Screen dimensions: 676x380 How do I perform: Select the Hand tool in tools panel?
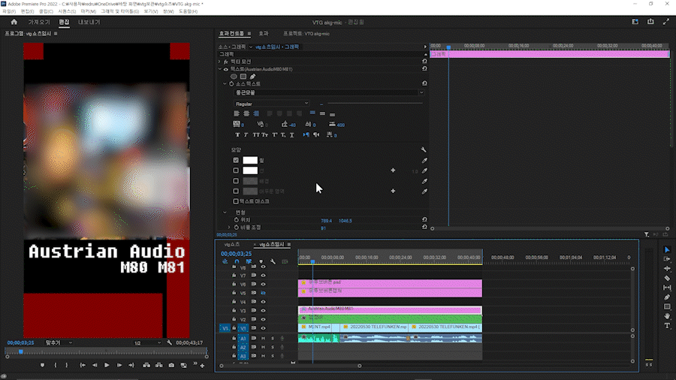[x=667, y=316]
